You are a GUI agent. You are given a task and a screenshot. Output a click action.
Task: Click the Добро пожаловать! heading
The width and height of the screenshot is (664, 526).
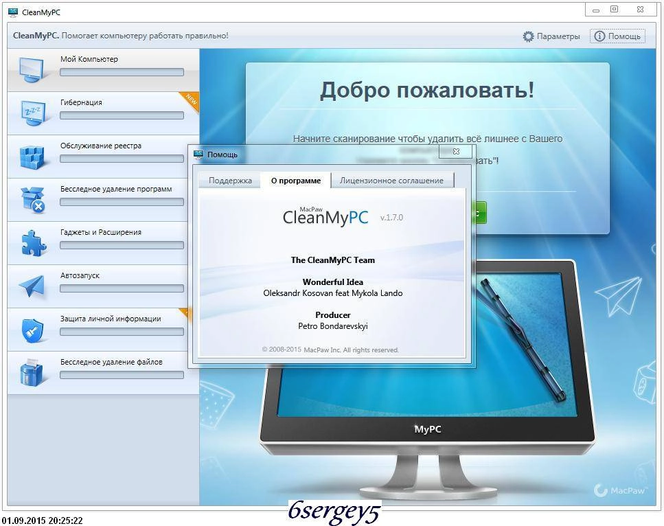tap(427, 90)
